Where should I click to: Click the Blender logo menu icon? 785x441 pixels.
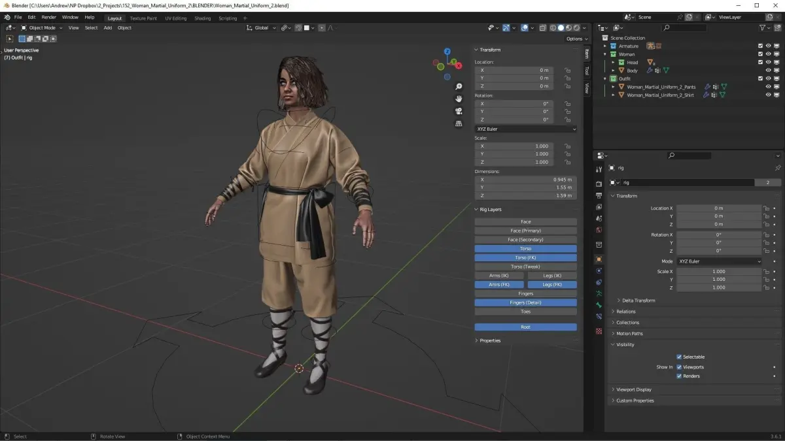click(7, 17)
